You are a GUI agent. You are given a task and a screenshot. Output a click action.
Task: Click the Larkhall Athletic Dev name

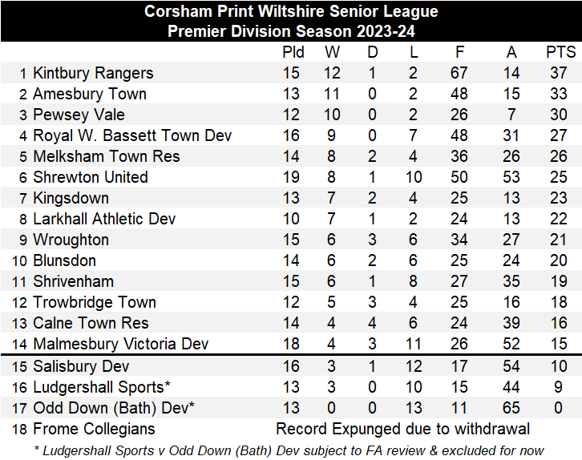click(104, 219)
